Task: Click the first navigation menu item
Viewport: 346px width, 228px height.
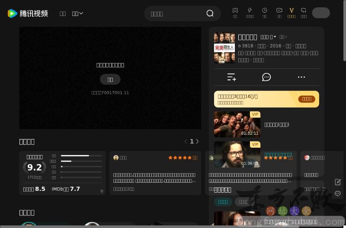Action: [x=63, y=13]
